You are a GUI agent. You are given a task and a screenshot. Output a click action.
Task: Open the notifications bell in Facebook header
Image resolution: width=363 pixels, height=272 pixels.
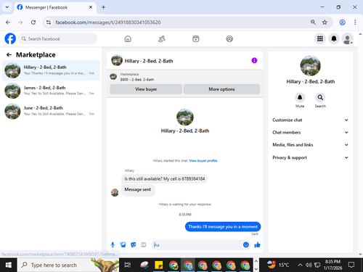(x=334, y=38)
